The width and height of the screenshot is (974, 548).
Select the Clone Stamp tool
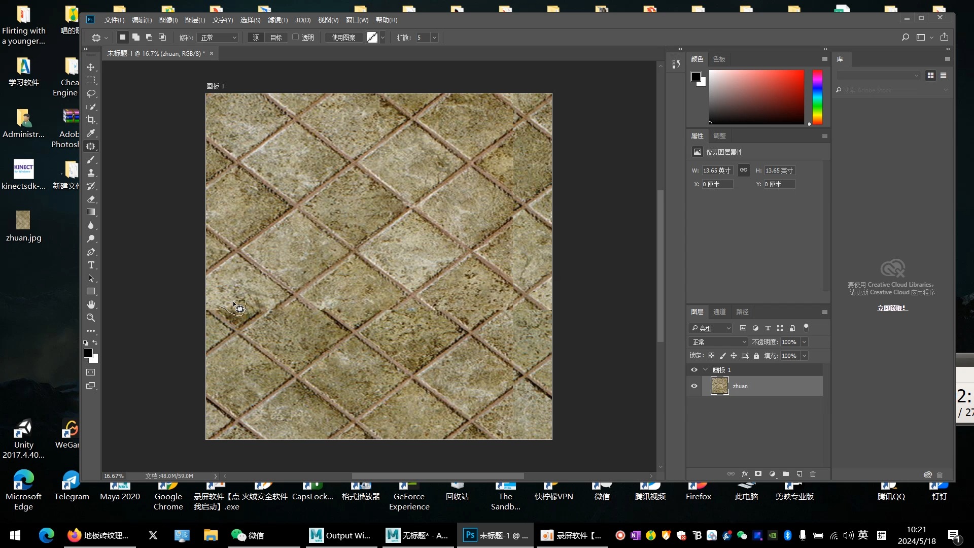(x=91, y=173)
